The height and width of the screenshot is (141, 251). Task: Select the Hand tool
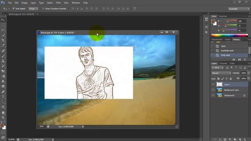[x=3, y=112]
